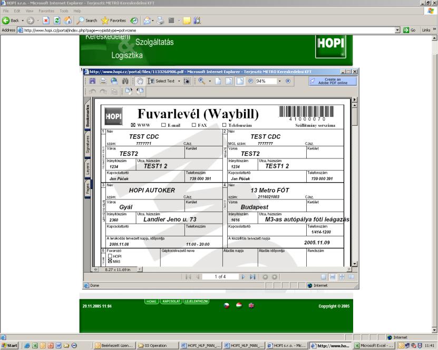Select the Hand tool

(x=140, y=81)
